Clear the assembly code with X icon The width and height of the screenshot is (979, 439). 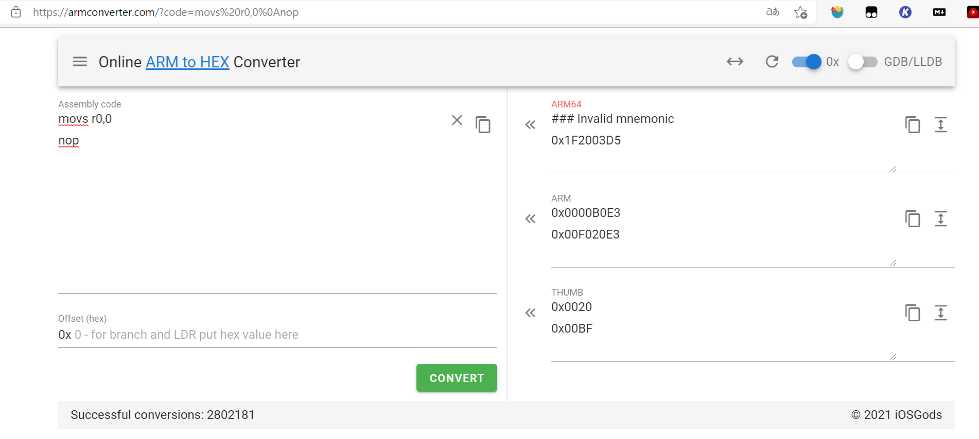pos(457,120)
